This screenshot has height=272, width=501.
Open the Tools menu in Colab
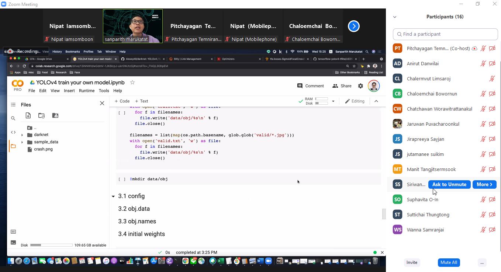(x=104, y=91)
